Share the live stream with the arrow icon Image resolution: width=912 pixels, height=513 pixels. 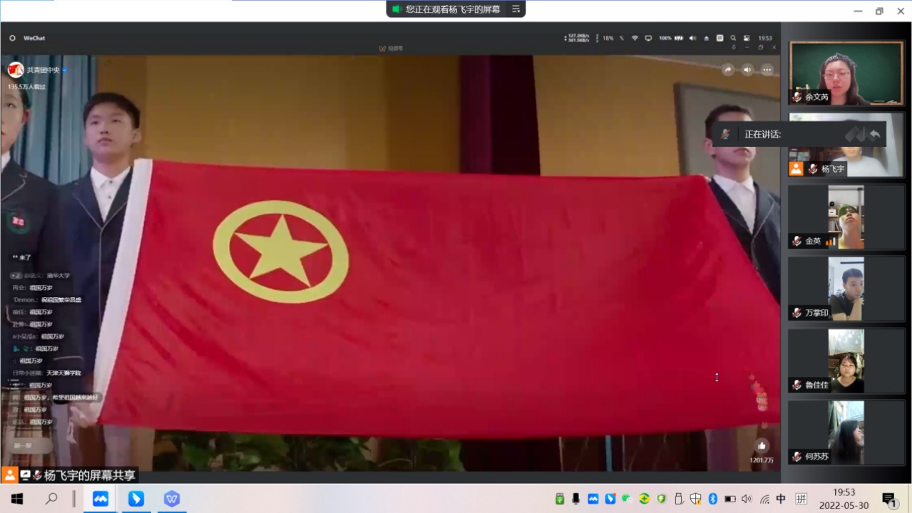728,70
